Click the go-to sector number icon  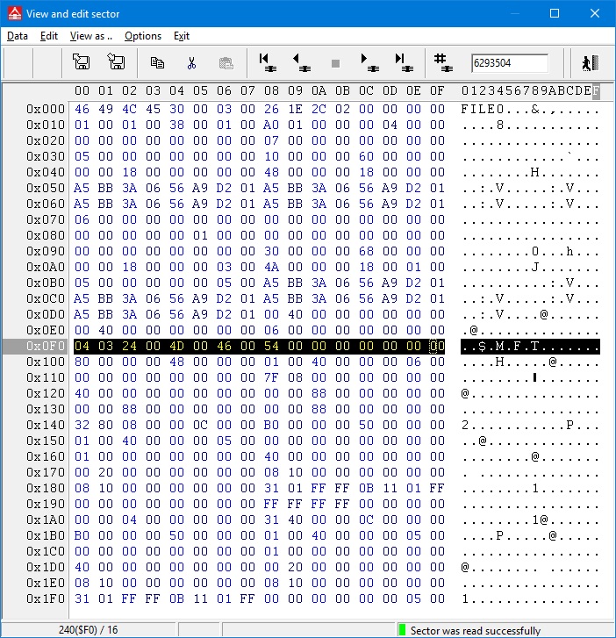click(443, 62)
